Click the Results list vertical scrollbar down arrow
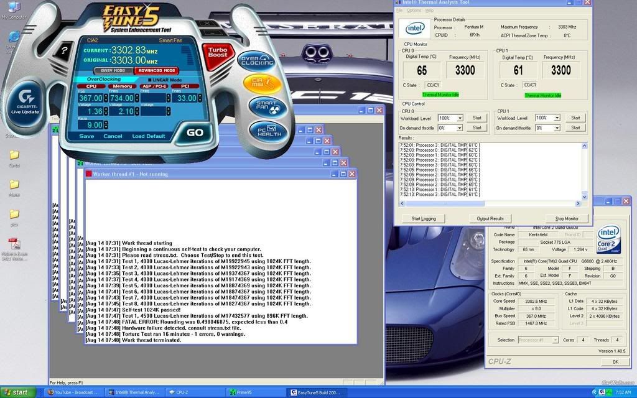The image size is (637, 398). point(584,197)
